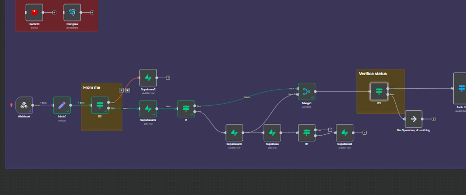
Task: Open the If2 node inside From me
Action: (100, 105)
